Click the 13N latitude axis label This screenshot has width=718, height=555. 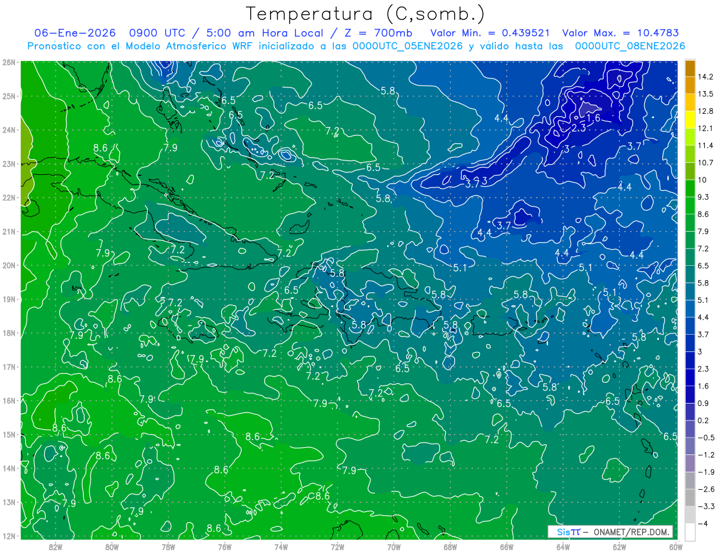(x=8, y=502)
